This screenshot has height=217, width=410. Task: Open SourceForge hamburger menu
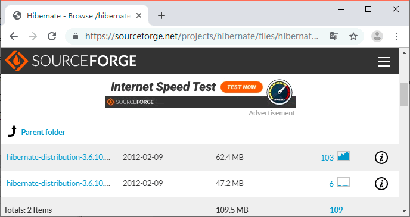click(384, 62)
